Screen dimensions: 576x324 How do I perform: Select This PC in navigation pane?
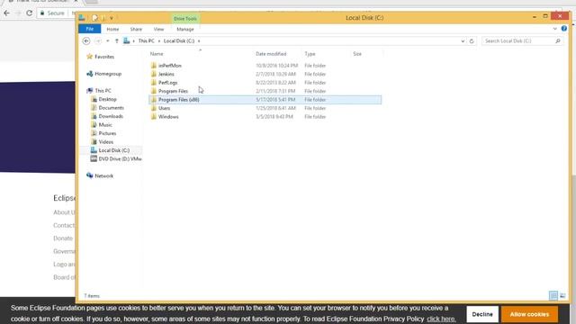coord(103,91)
